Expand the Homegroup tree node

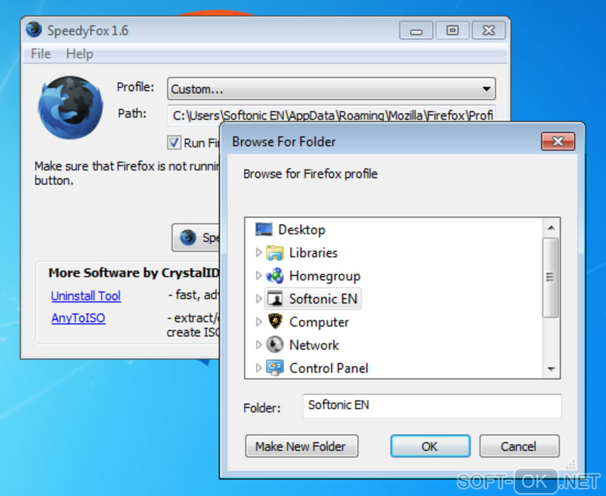(x=258, y=276)
